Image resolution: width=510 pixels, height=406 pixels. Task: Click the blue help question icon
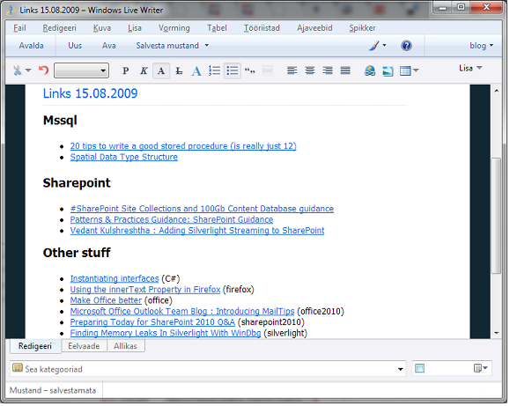coord(406,46)
